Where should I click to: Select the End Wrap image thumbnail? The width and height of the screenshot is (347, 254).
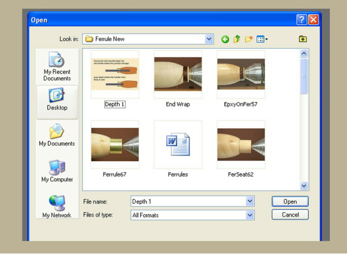[x=178, y=74]
